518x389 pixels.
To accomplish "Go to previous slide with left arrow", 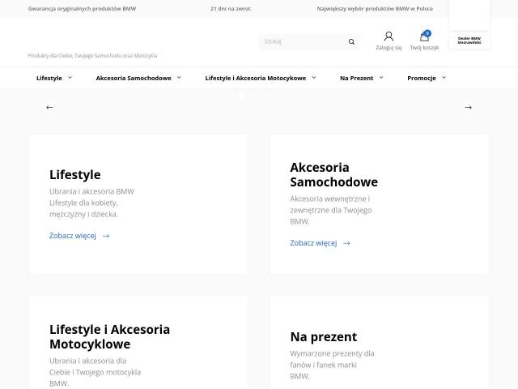I will 49,107.
